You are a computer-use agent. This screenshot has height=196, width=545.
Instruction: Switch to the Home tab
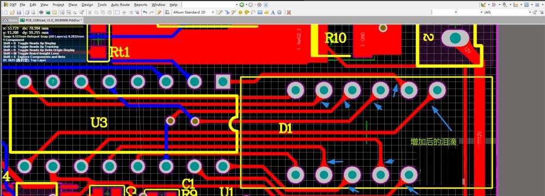(10, 20)
